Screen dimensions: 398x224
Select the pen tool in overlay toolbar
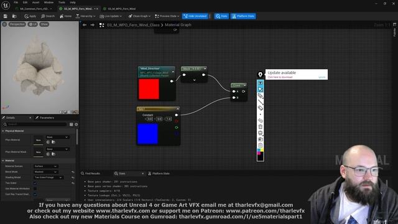tap(261, 96)
